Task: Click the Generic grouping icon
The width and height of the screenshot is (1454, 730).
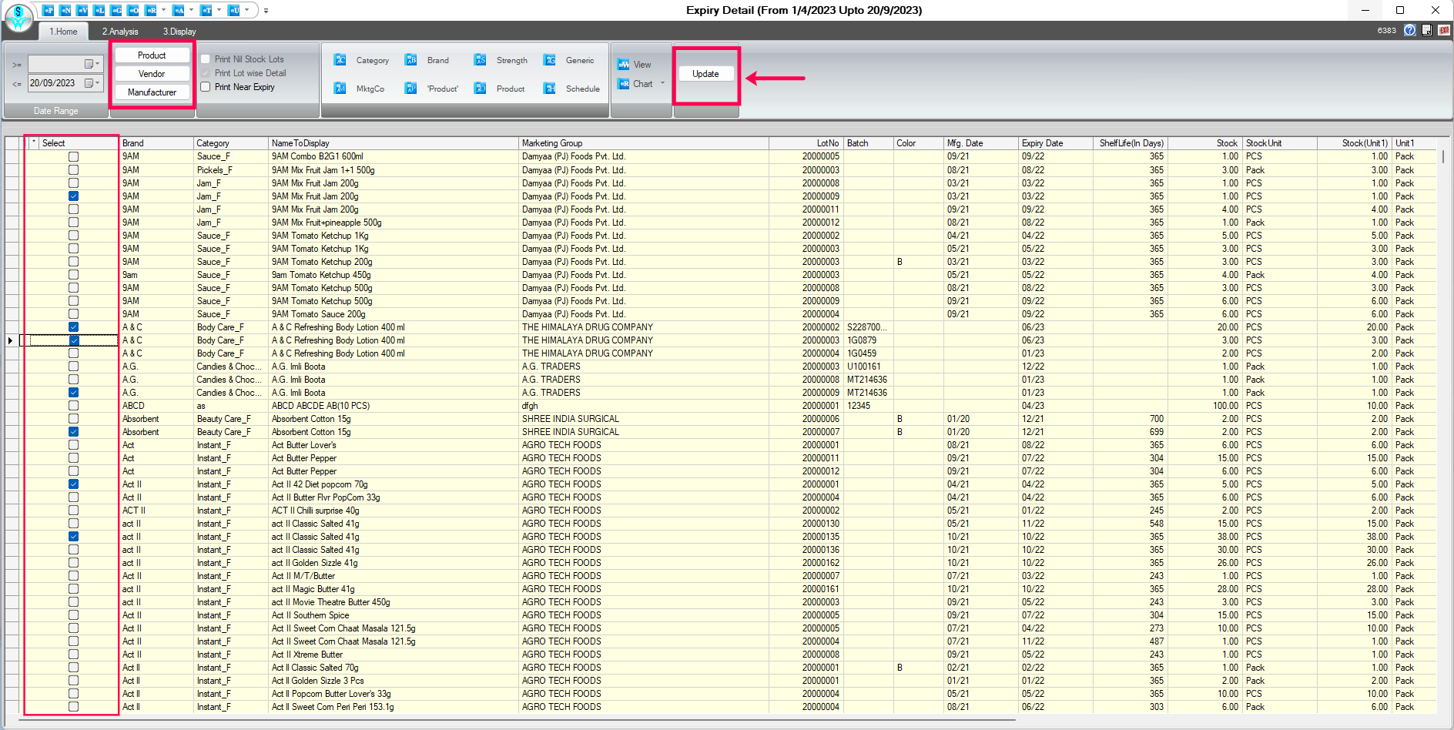Action: (549, 60)
